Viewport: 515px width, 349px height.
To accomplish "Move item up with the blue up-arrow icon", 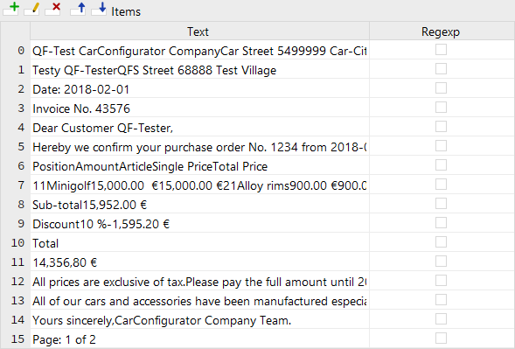I will point(78,9).
